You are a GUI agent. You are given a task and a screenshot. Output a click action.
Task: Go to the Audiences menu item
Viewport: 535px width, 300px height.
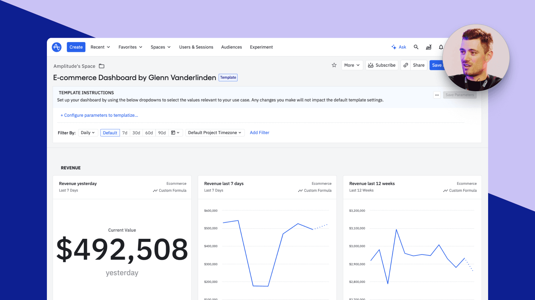click(x=231, y=47)
